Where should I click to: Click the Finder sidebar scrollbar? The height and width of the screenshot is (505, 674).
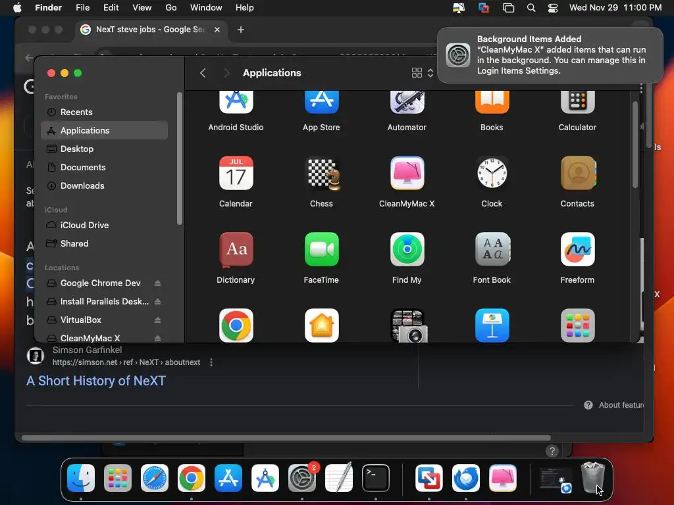point(180,158)
